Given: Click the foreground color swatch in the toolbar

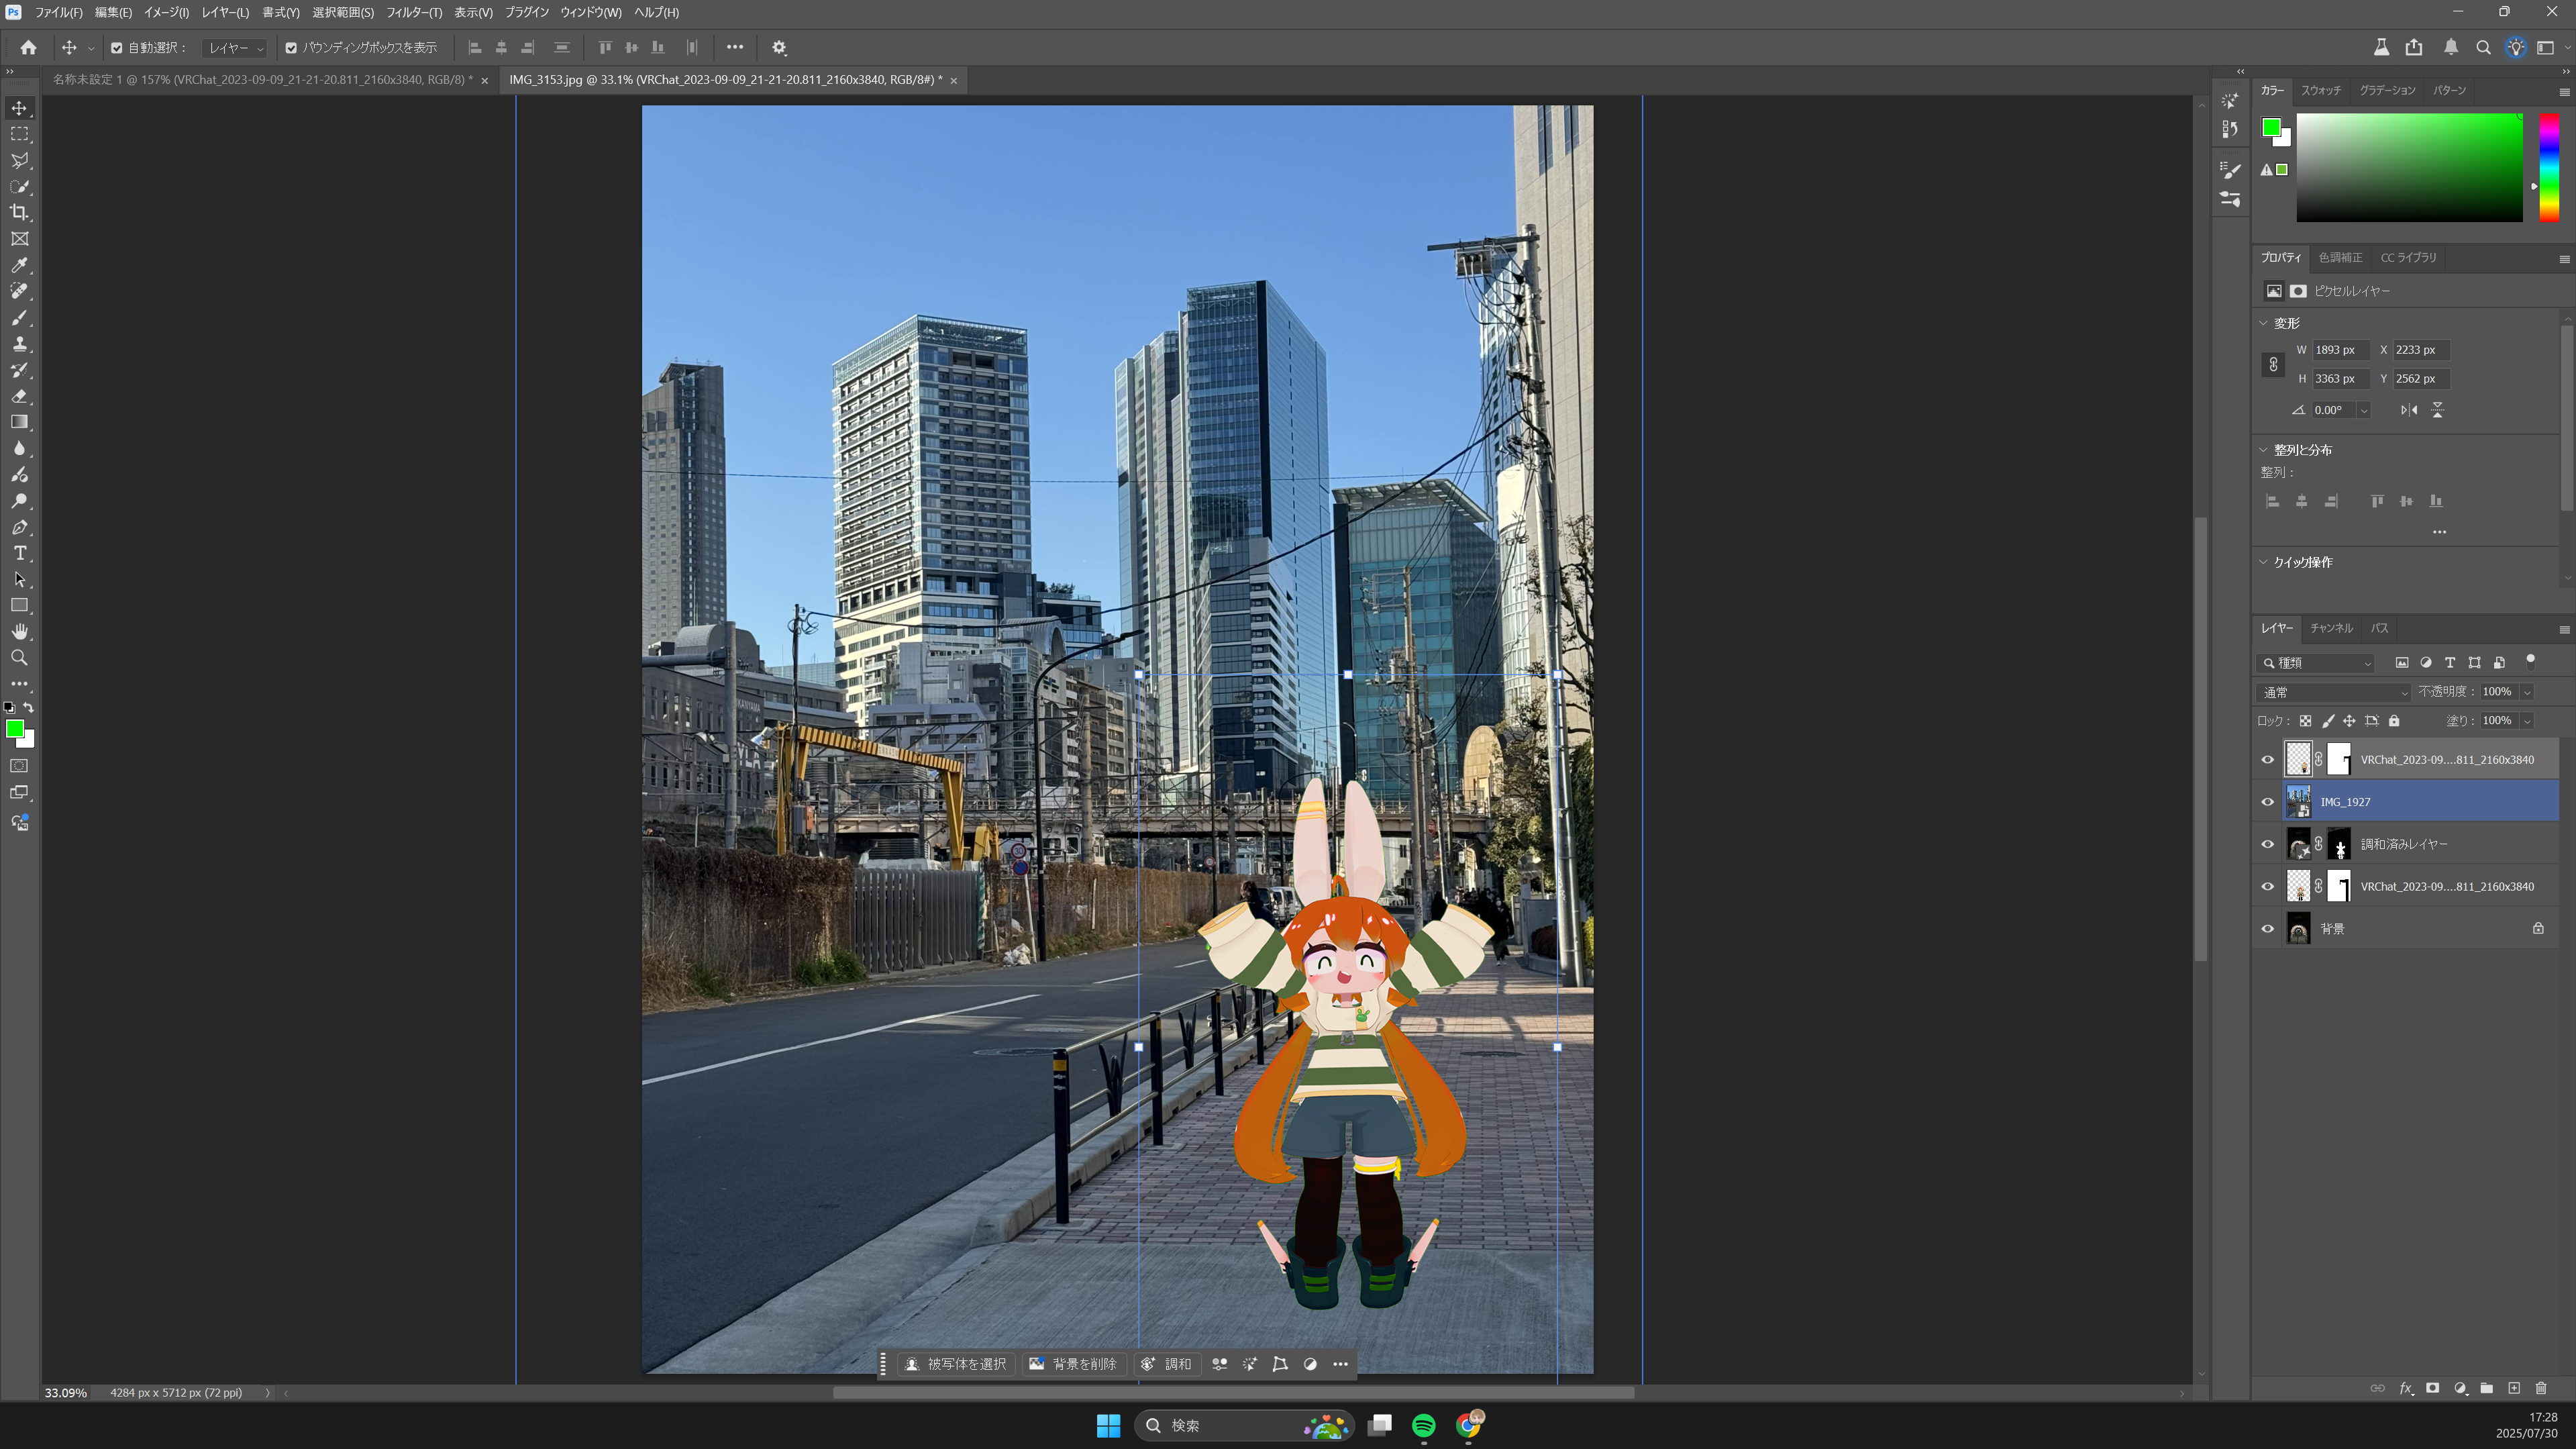Looking at the screenshot, I should point(15,729).
